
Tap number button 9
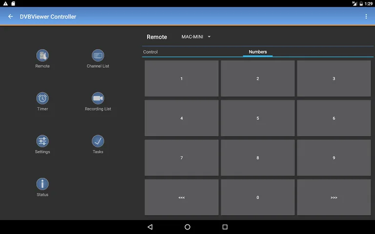pos(334,158)
